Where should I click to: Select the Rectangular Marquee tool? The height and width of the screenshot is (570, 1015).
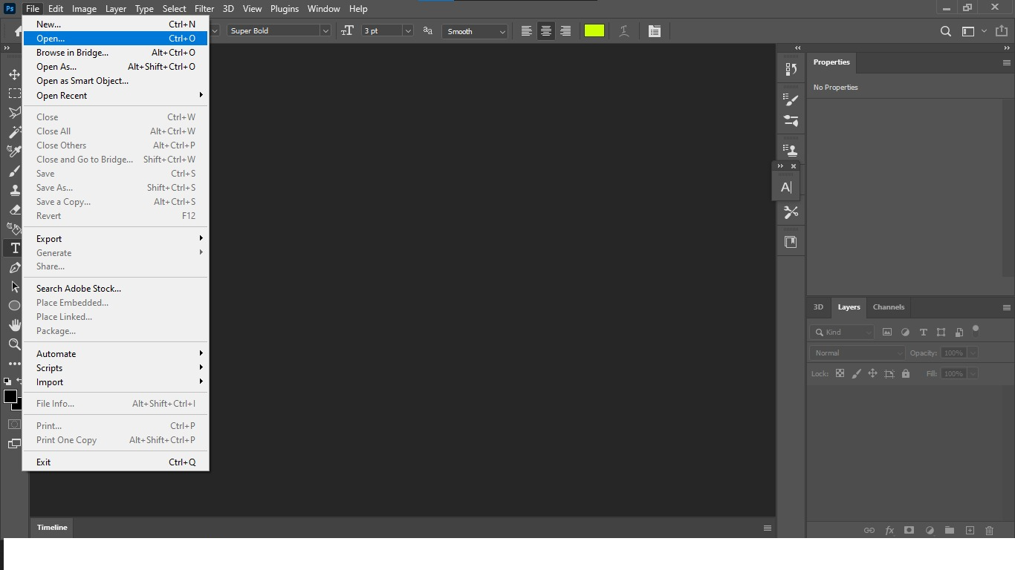[13, 94]
